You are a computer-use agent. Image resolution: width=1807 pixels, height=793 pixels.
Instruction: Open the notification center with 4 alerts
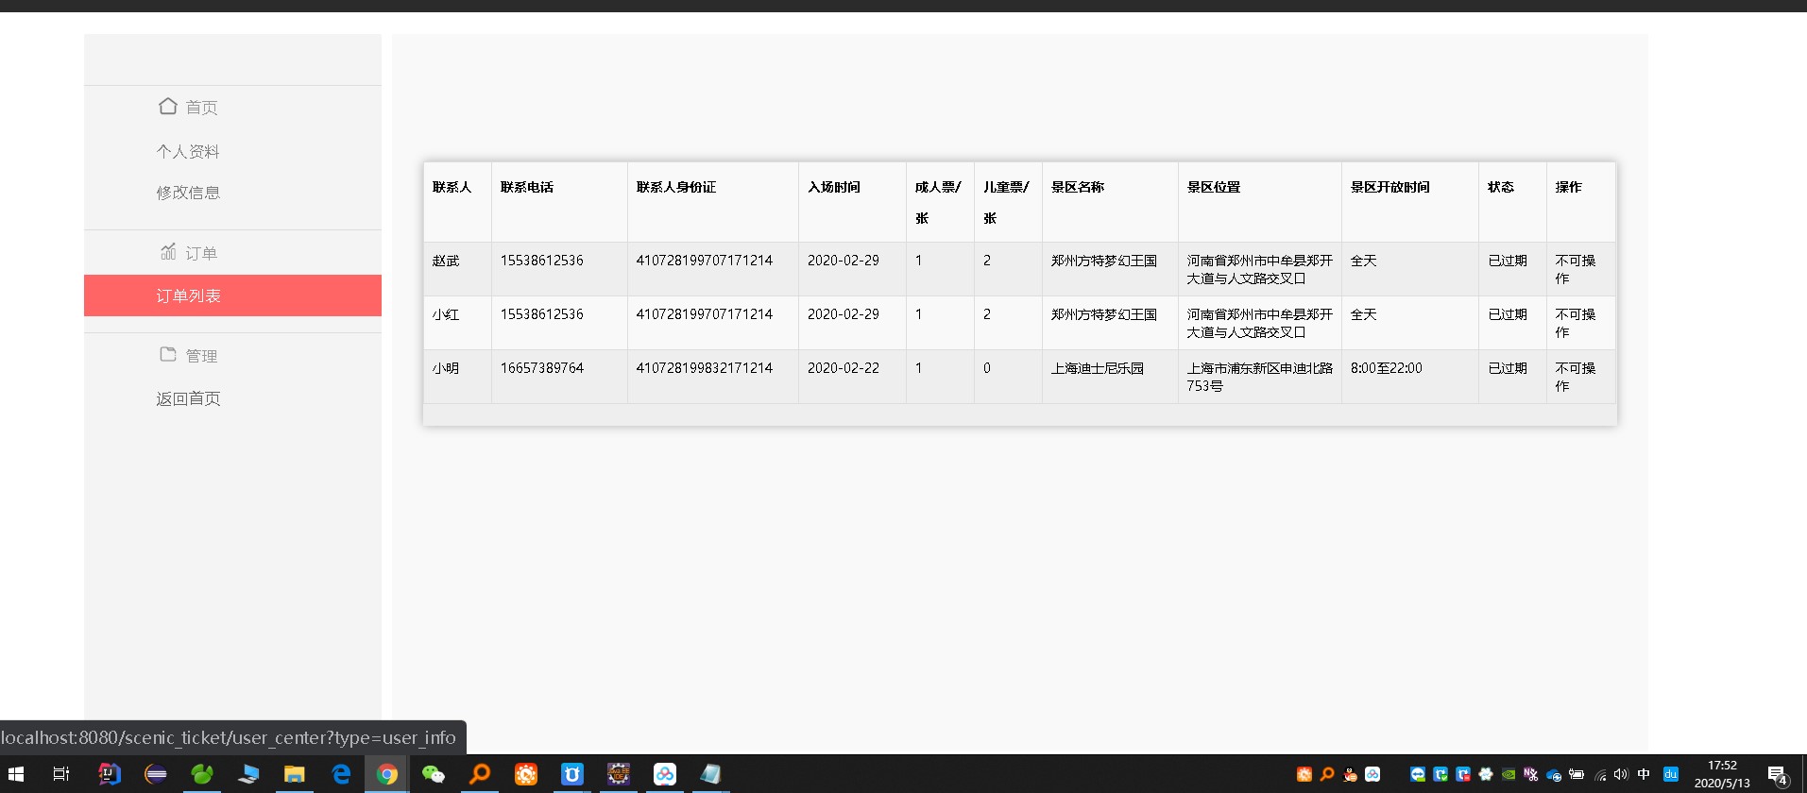click(1778, 775)
